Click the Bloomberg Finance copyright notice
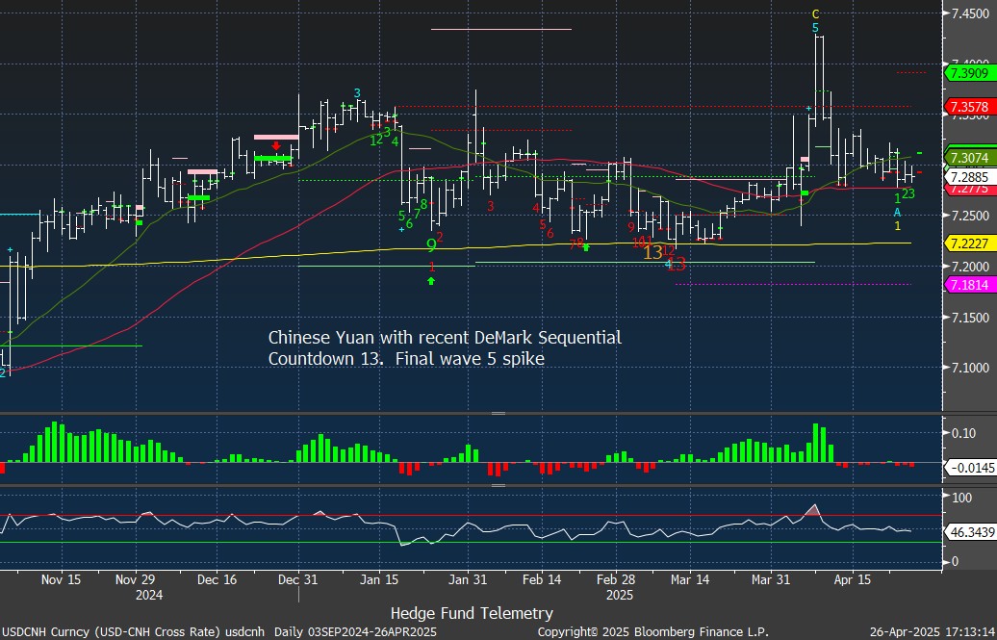This screenshot has height=640, width=997. point(653,631)
